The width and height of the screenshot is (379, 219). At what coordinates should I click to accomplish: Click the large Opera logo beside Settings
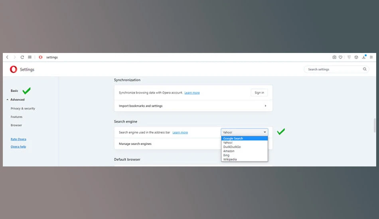pyautogui.click(x=14, y=69)
